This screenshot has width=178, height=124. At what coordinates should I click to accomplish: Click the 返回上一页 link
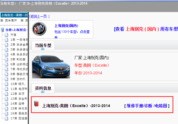(x=39, y=17)
